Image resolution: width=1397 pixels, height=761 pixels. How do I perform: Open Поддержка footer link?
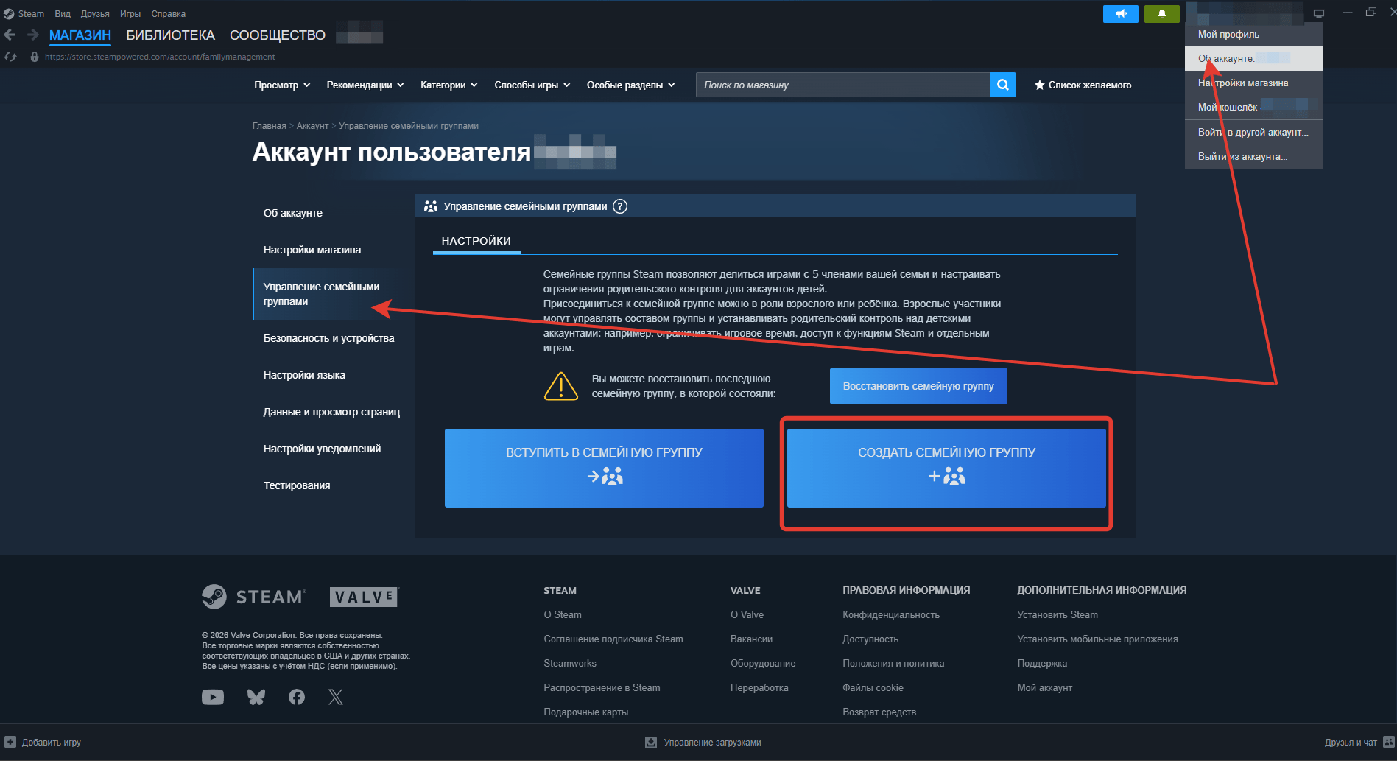(x=1042, y=663)
